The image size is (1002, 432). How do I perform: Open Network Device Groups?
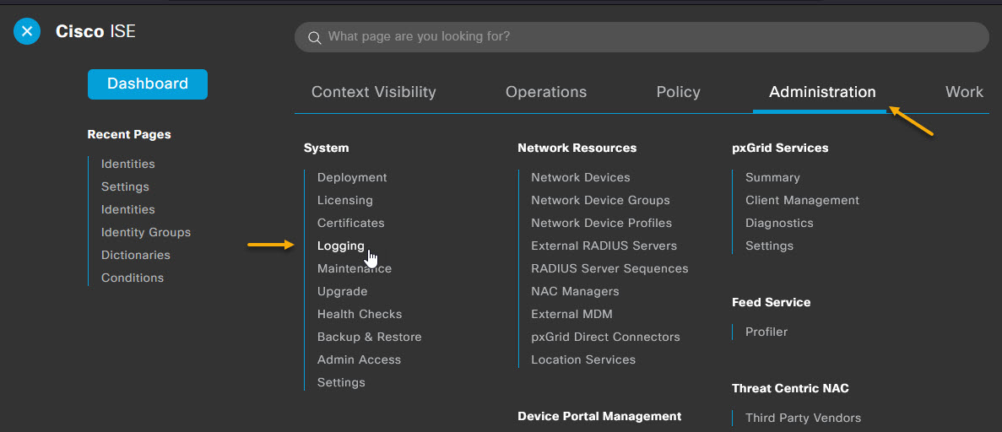[x=600, y=201]
